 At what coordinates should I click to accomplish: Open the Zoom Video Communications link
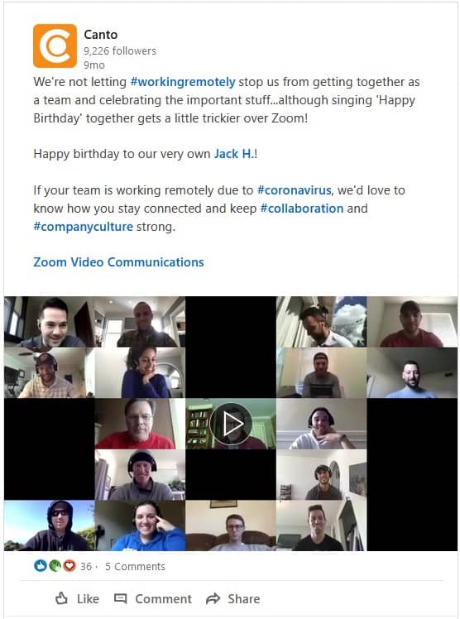click(x=118, y=262)
